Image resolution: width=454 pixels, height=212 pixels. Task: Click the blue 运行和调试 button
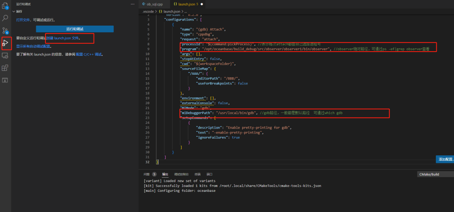[75, 29]
